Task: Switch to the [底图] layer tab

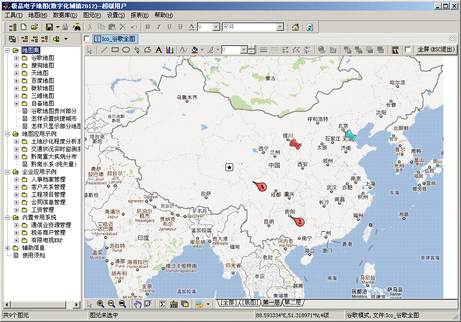Action: [x=250, y=303]
